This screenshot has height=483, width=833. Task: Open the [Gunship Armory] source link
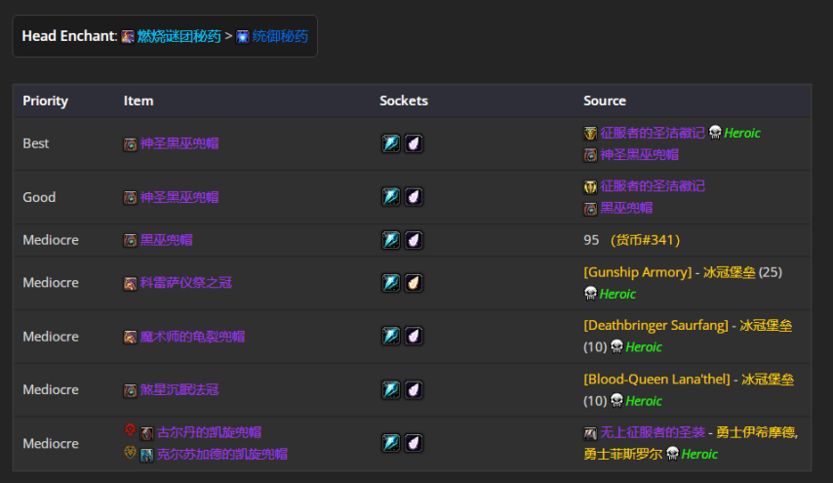[x=638, y=272]
